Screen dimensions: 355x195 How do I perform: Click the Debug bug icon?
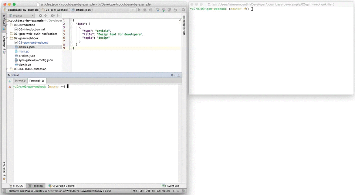point(145,10)
